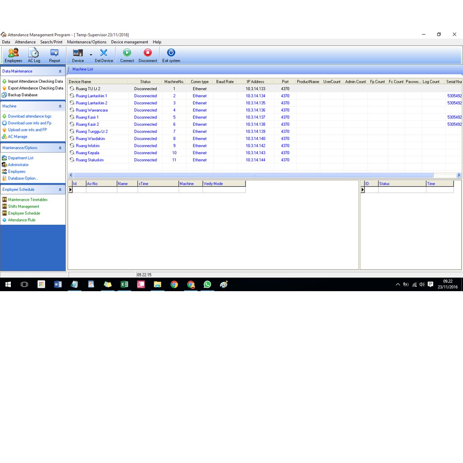Collapse the Employee Schedule section
463x463 pixels.
pos(60,189)
